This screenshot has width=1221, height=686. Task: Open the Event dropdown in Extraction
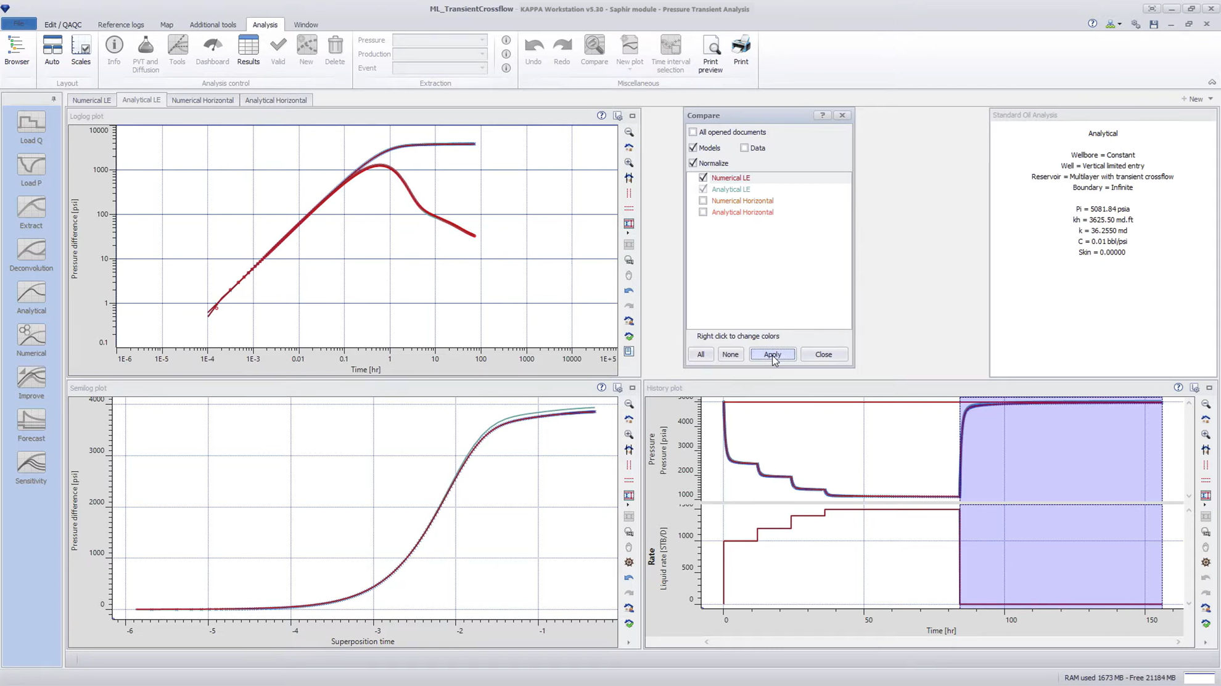click(x=481, y=68)
